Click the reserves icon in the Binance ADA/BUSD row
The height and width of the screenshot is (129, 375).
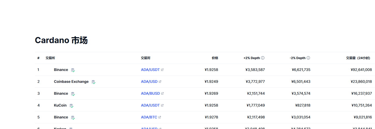[x=73, y=94]
